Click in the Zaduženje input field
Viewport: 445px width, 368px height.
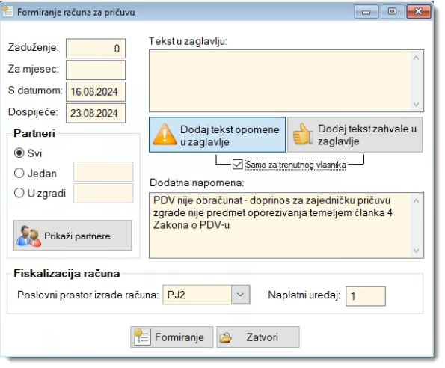[96, 49]
